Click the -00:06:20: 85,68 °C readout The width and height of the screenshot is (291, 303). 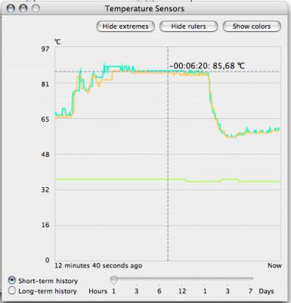click(x=207, y=66)
